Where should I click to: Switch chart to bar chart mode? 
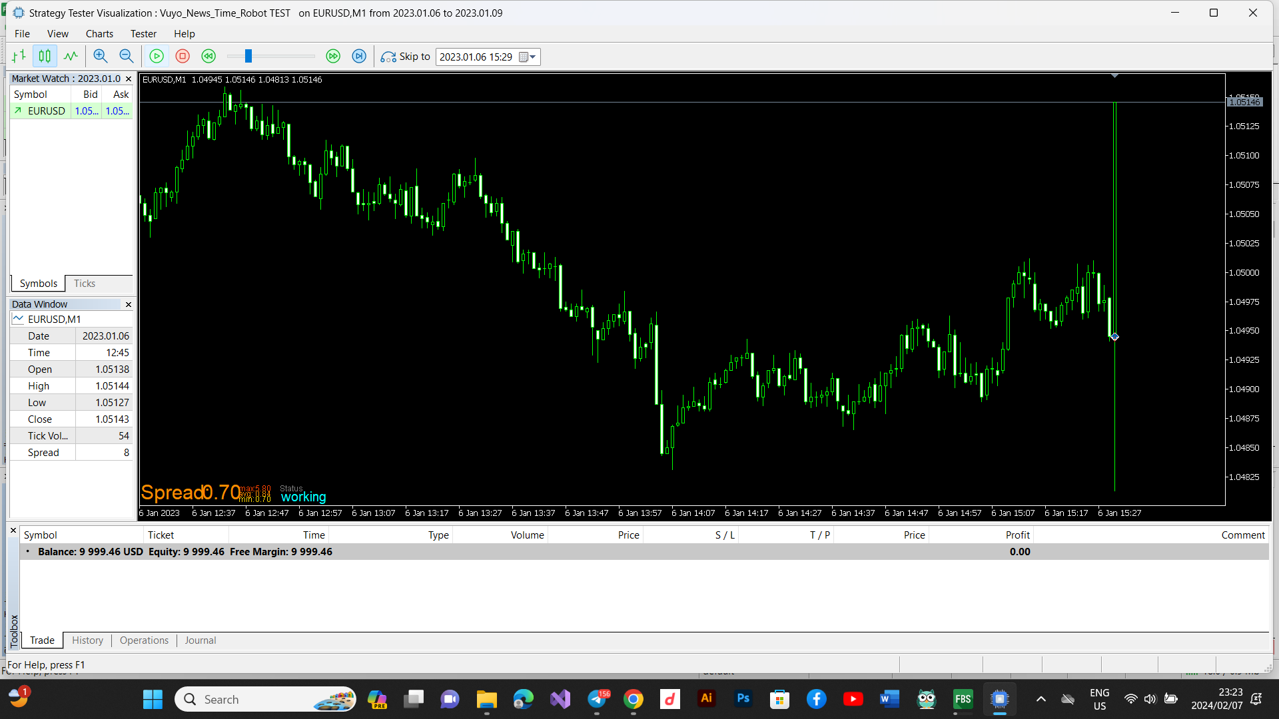pos(19,57)
